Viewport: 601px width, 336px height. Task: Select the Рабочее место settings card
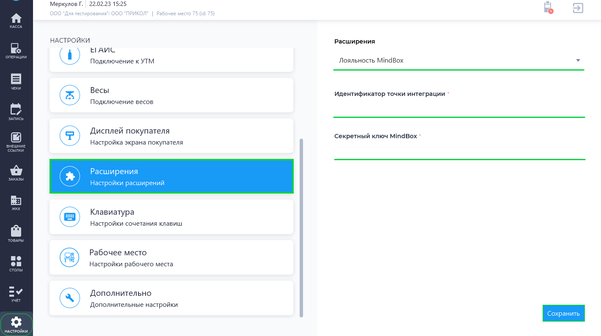[x=171, y=257]
